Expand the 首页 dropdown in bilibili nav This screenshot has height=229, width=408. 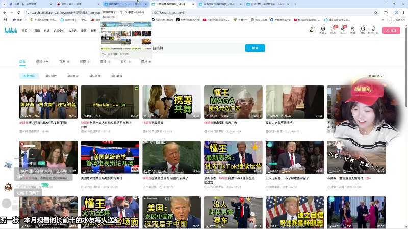coord(26,31)
